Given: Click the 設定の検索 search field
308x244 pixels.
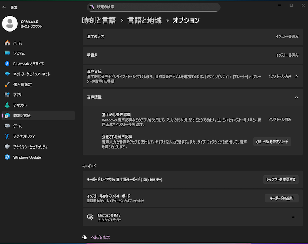Looking at the screenshot, I should tap(154, 7).
